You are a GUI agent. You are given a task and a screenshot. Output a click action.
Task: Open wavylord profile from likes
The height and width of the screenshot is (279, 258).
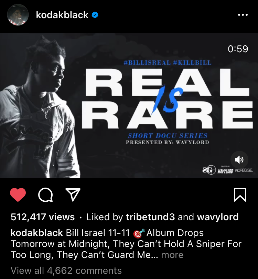(217, 217)
